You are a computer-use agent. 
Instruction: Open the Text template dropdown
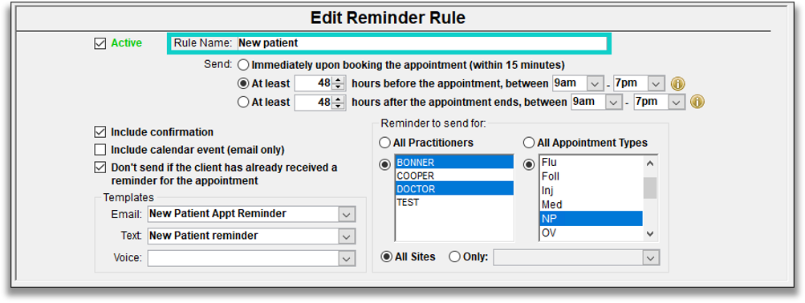point(347,236)
